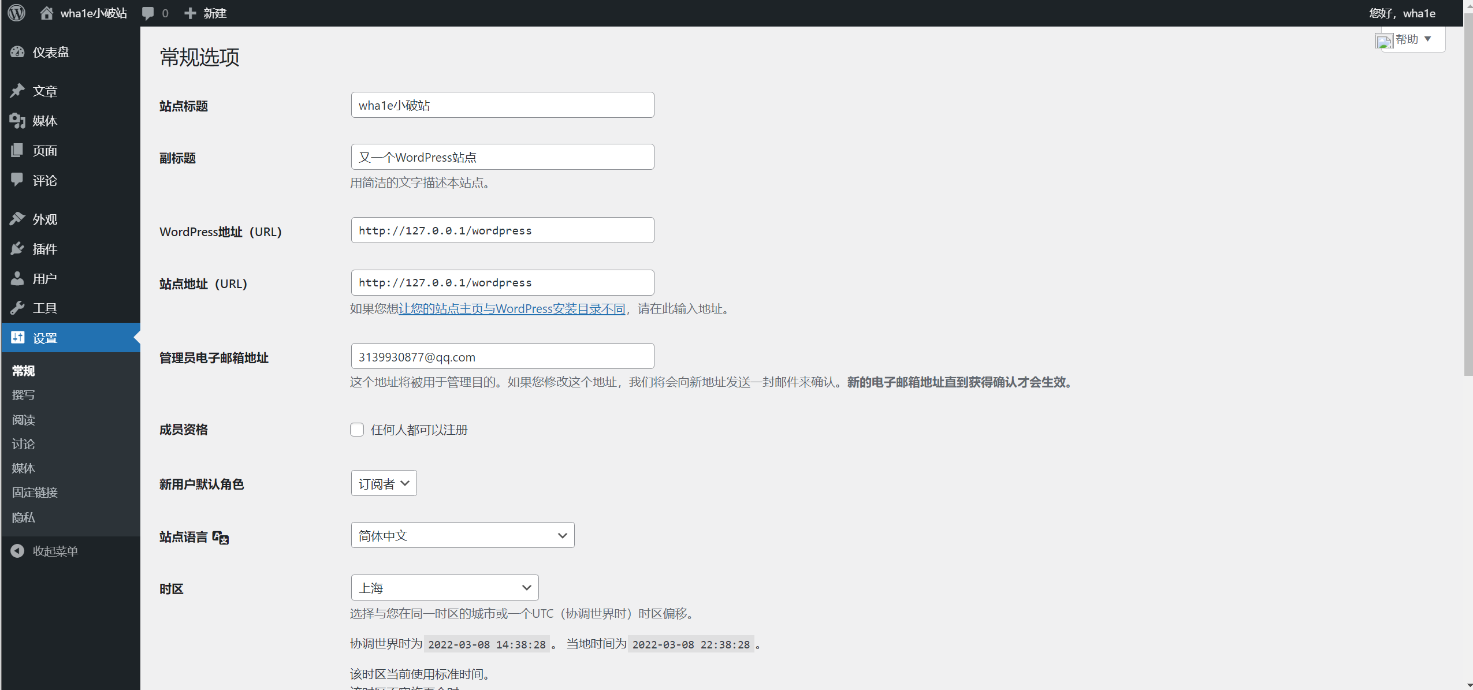Open the 阅读 settings submenu
This screenshot has height=690, width=1473.
(24, 420)
